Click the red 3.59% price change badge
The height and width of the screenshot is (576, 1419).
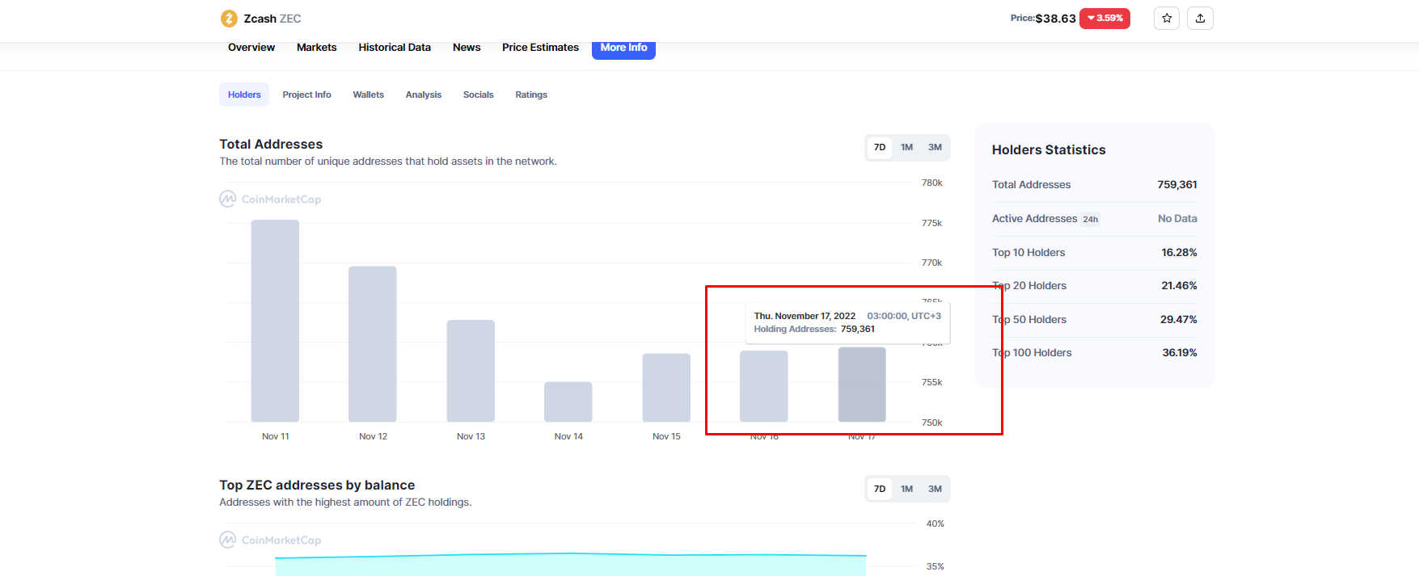click(x=1104, y=18)
